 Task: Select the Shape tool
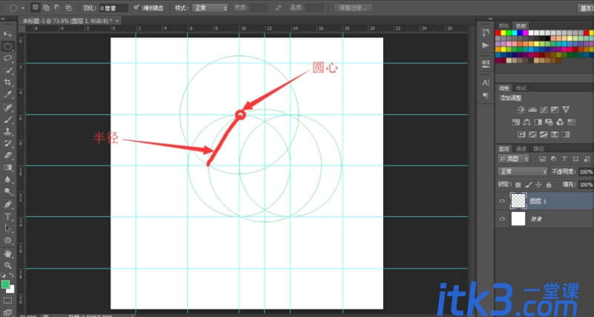7,240
